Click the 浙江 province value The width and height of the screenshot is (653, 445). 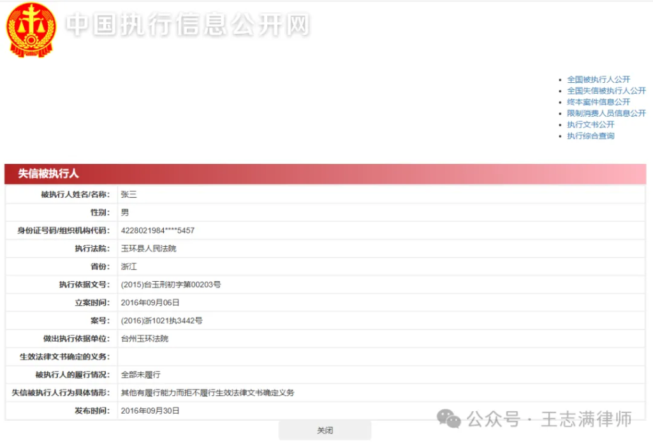127,266
